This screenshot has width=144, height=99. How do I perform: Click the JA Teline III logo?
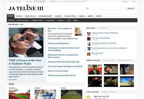26,8
